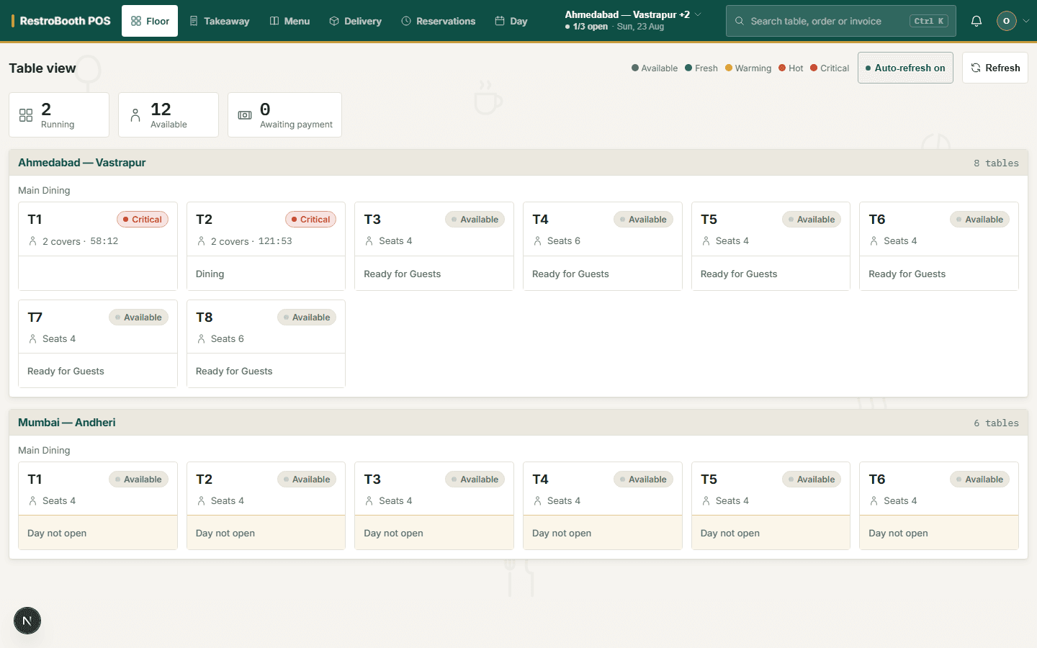Open the account menu chevron
This screenshot has width=1037, height=648.
point(1026,21)
